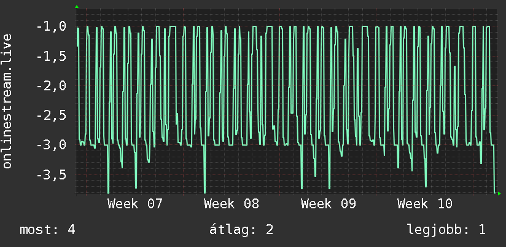Click the '-1,5' y-axis value
The height and width of the screenshot is (247, 506).
click(52, 56)
